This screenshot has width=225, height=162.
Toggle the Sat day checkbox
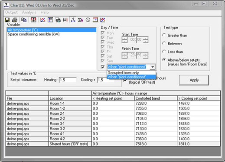(x=103, y=56)
